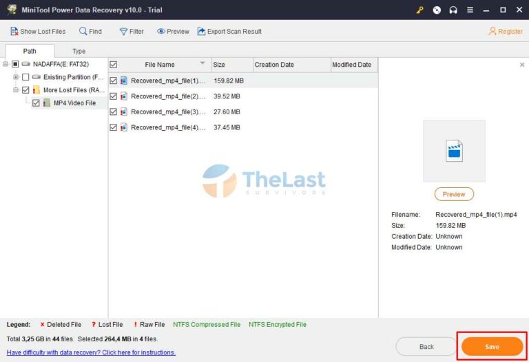Click the Preview eye icon in toolbar

click(161, 31)
